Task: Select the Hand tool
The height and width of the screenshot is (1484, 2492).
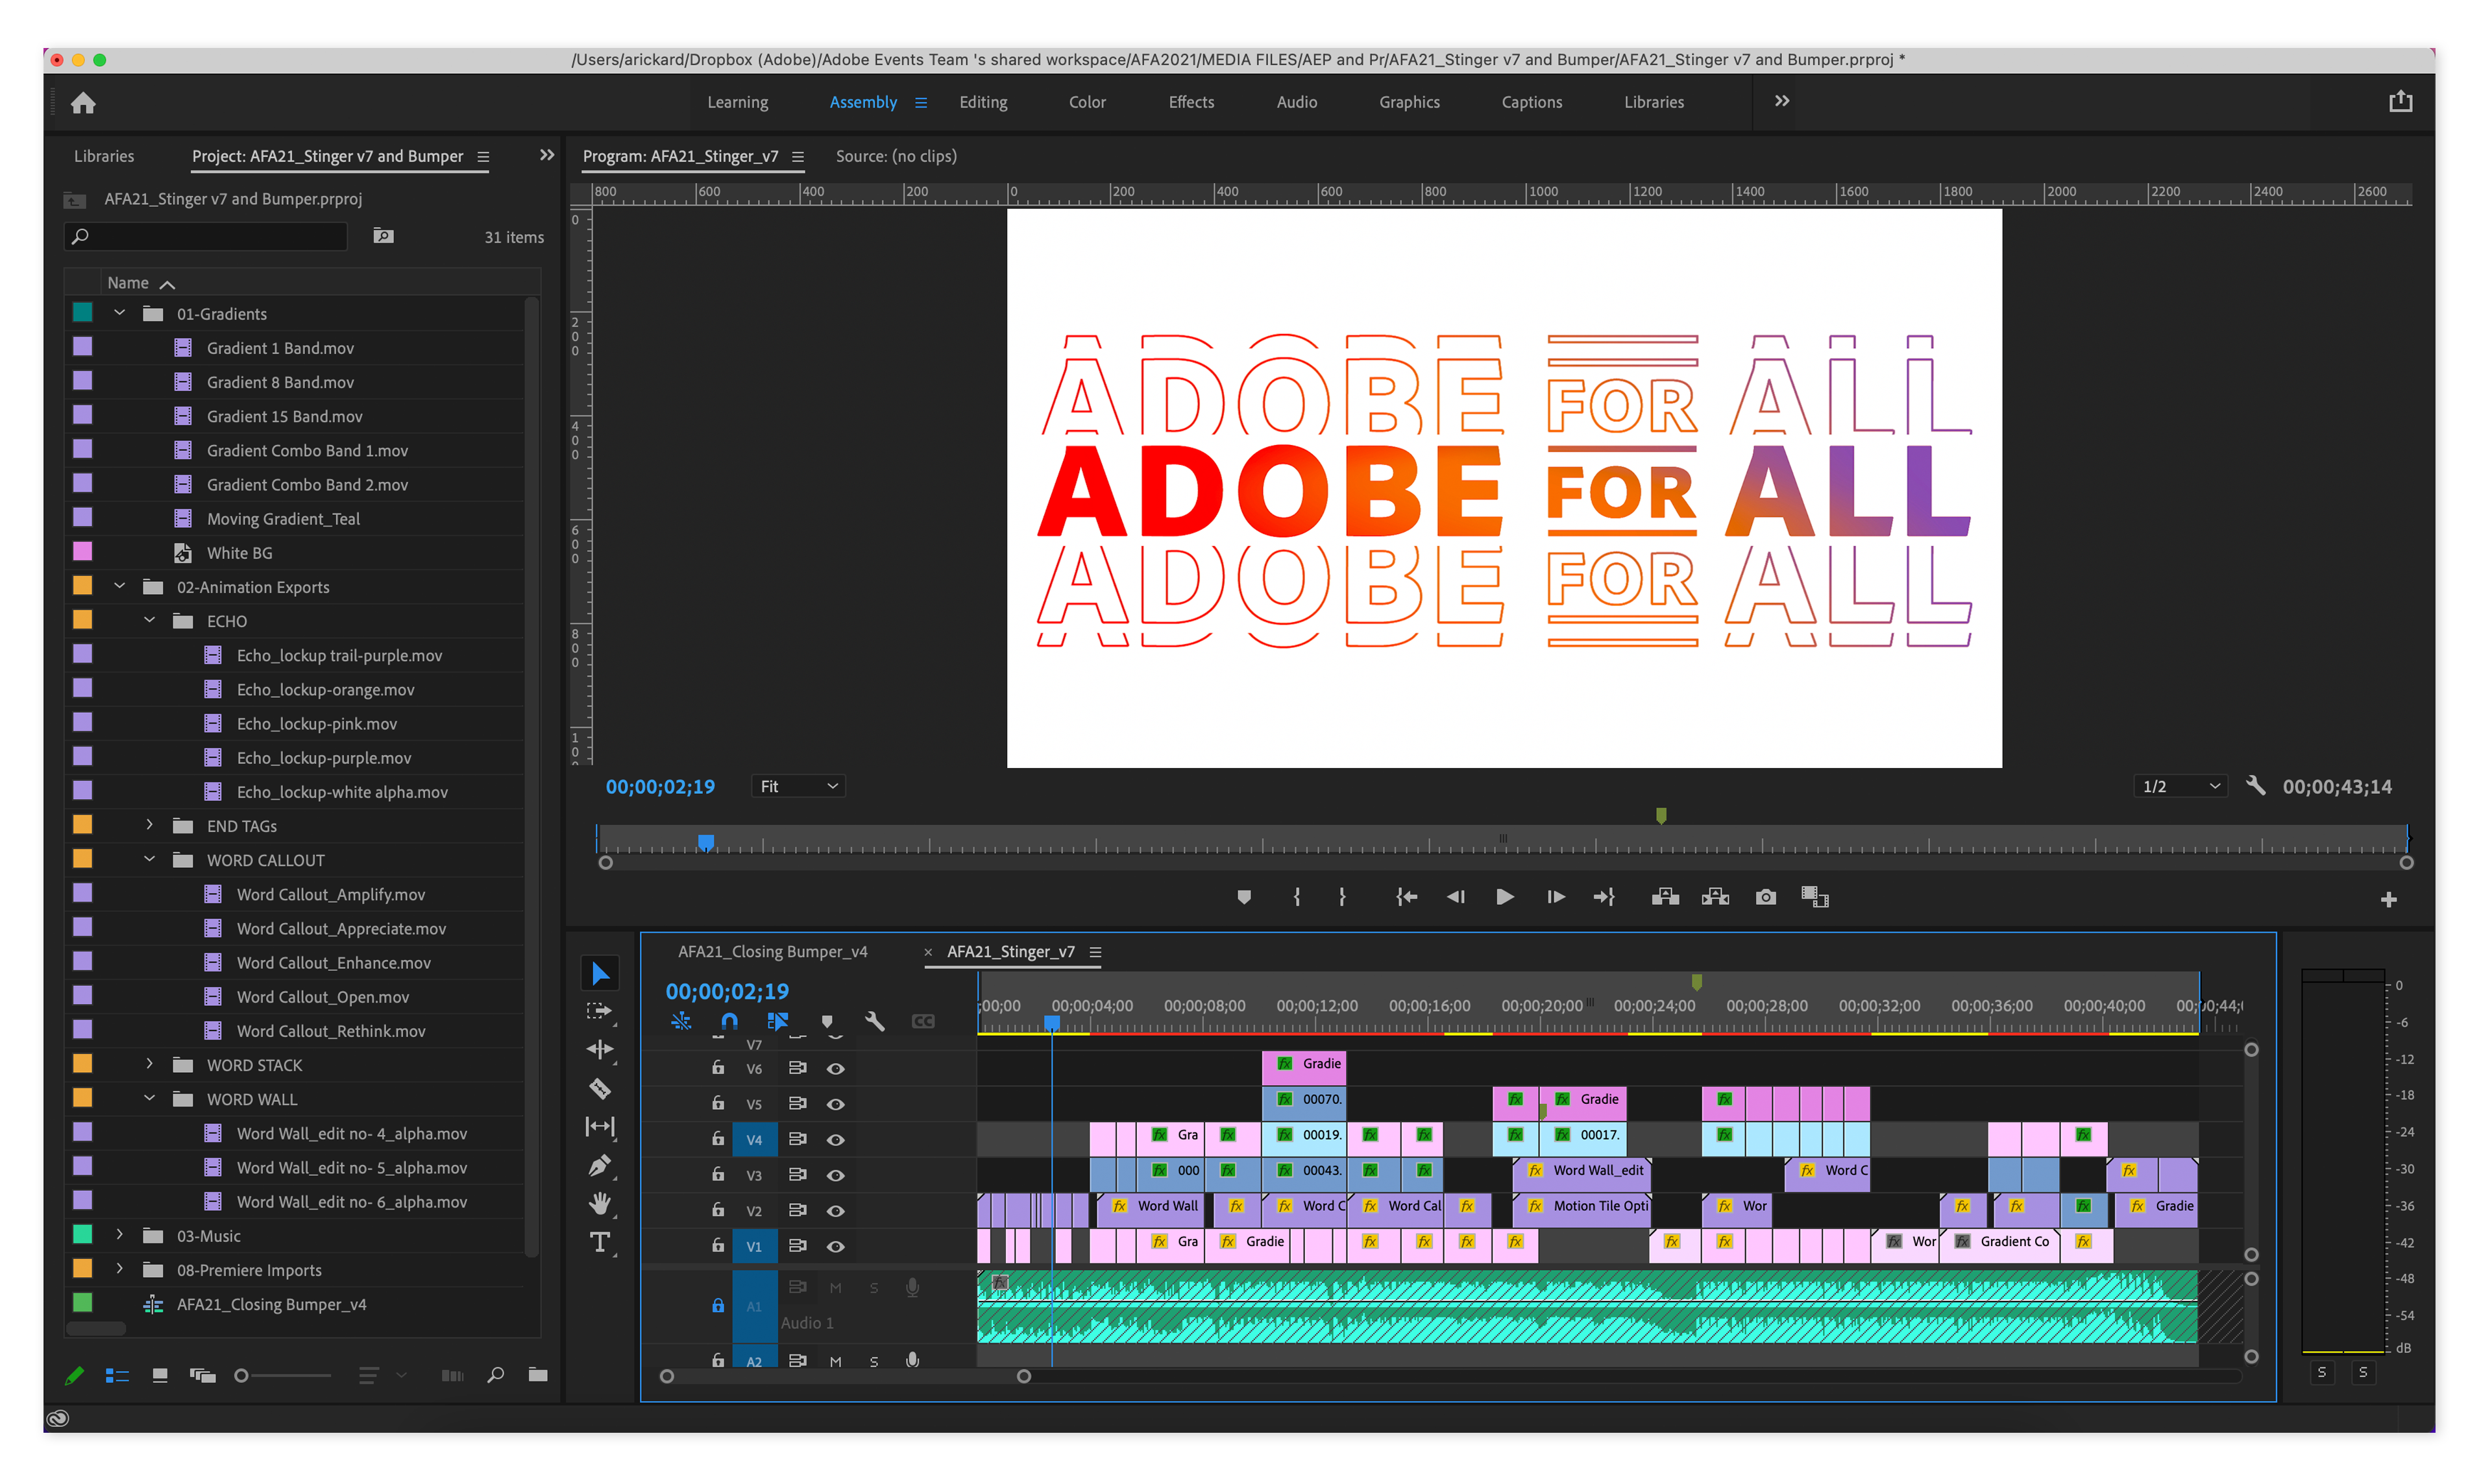Action: click(x=600, y=1204)
